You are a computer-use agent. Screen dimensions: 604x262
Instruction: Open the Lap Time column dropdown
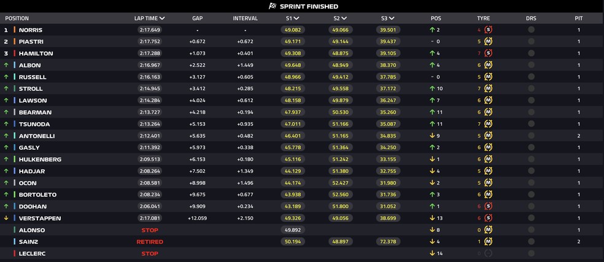pyautogui.click(x=162, y=18)
